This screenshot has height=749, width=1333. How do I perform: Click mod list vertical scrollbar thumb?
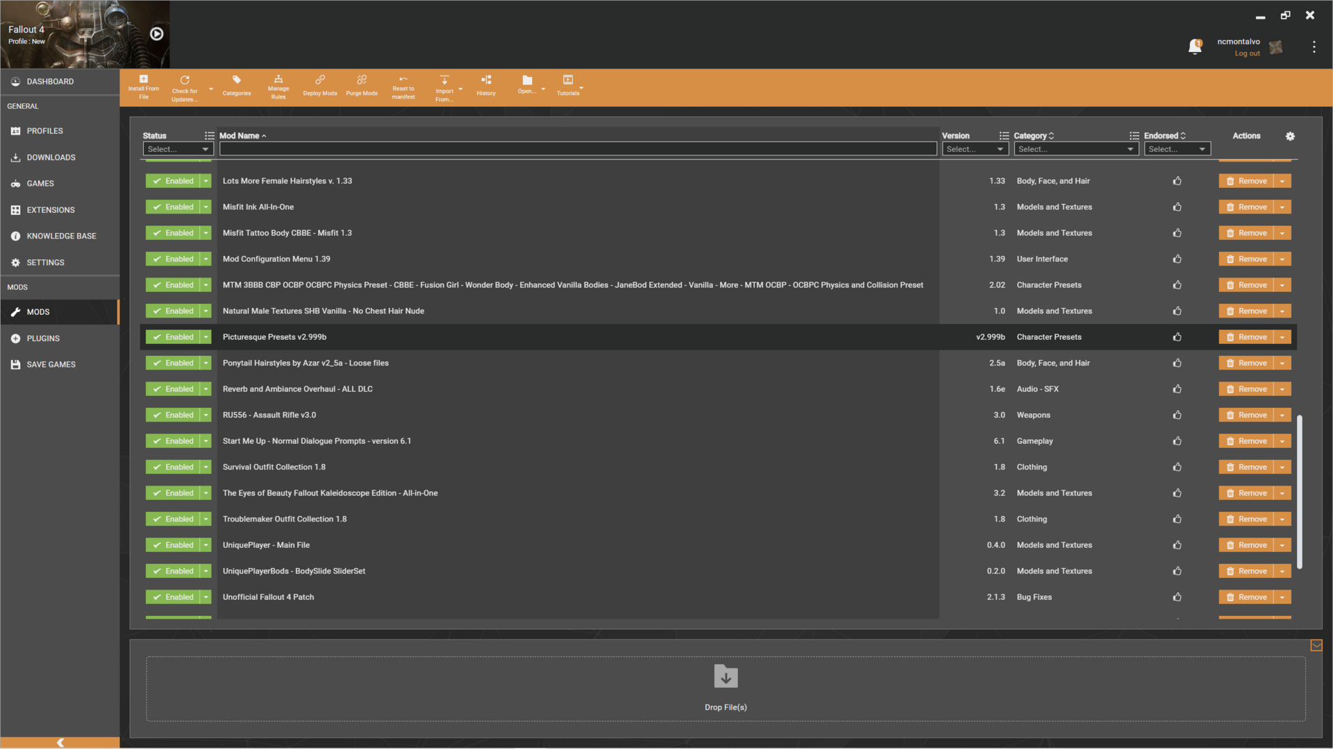[1300, 492]
